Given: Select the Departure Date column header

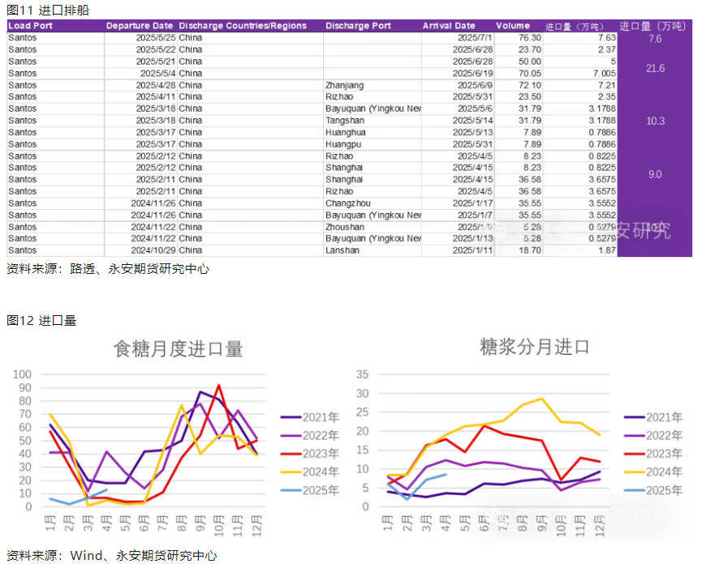Looking at the screenshot, I should click(x=139, y=26).
